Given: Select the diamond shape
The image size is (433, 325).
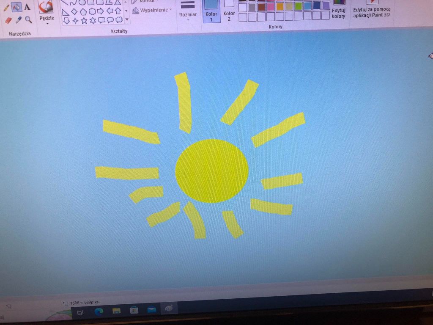Looking at the screenshot, I should [x=74, y=11].
